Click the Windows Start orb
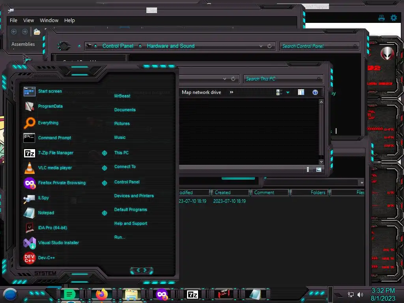This screenshot has height=303, width=404. point(10,294)
